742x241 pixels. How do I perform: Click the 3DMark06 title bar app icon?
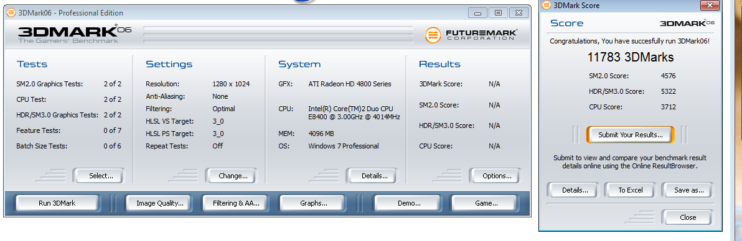[x=11, y=13]
